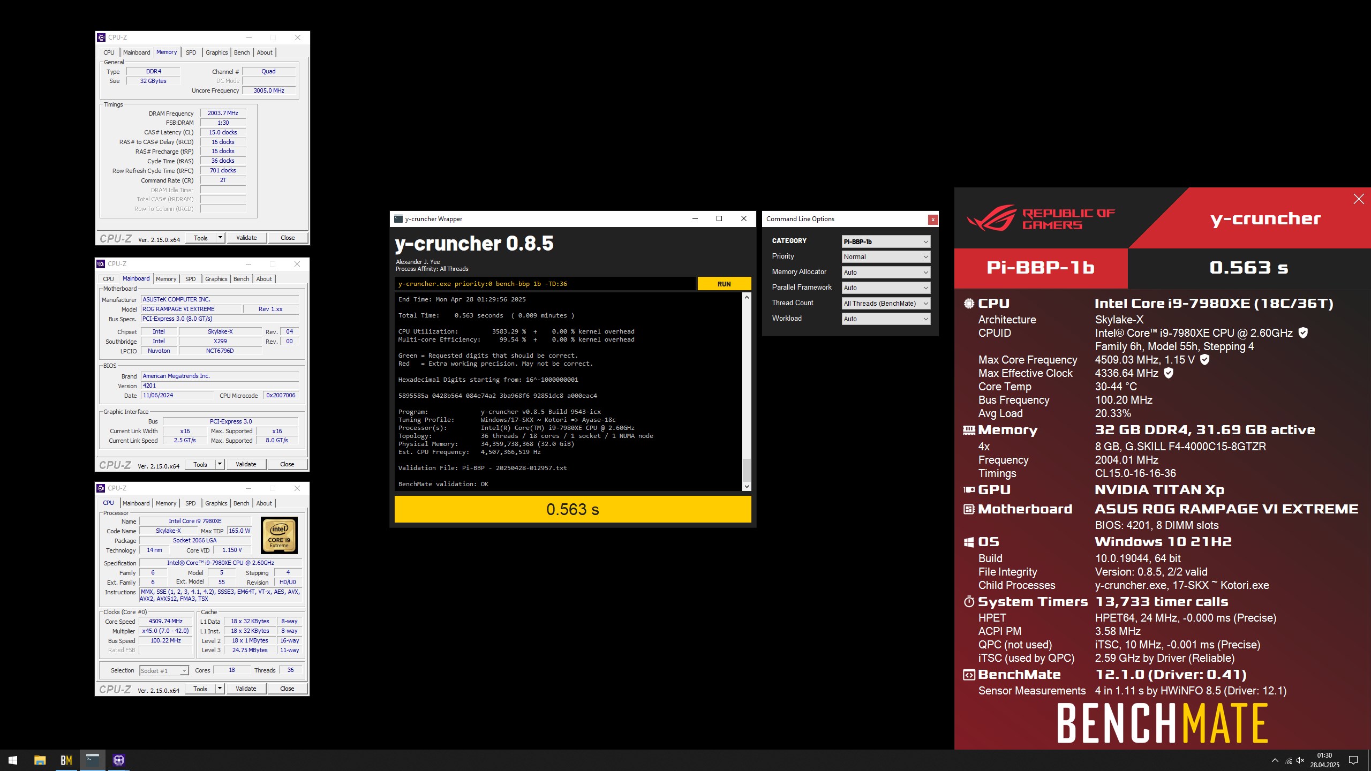Viewport: 1371px width, 771px height.
Task: Open the Thread Count dropdown
Action: [886, 304]
